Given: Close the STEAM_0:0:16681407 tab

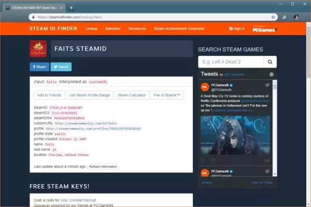Looking at the screenshot, I should [x=61, y=8].
